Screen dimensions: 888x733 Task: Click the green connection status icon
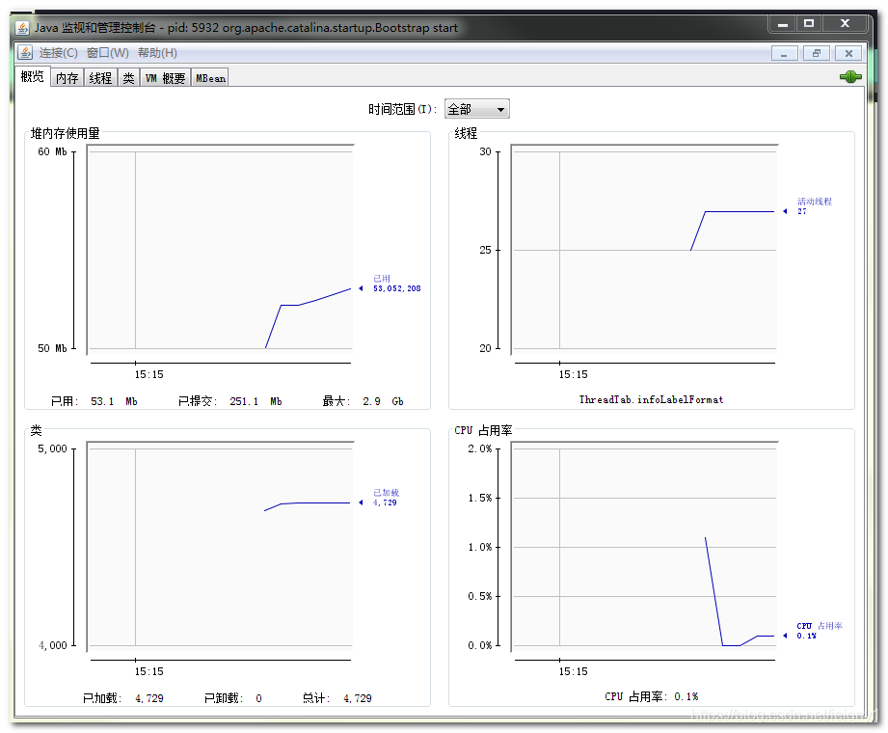click(x=850, y=77)
